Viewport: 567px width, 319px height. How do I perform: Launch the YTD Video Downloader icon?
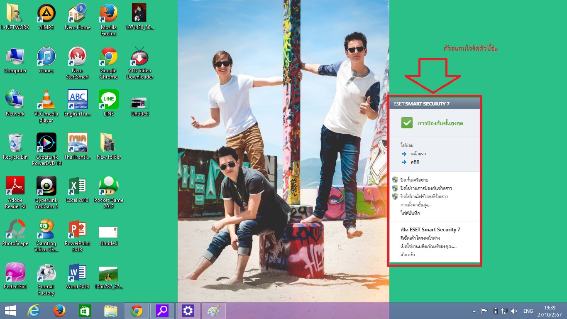pyautogui.click(x=140, y=57)
